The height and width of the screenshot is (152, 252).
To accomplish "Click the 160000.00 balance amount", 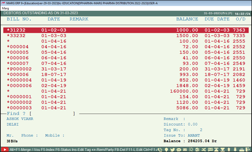I will pyautogui.click(x=184, y=91).
